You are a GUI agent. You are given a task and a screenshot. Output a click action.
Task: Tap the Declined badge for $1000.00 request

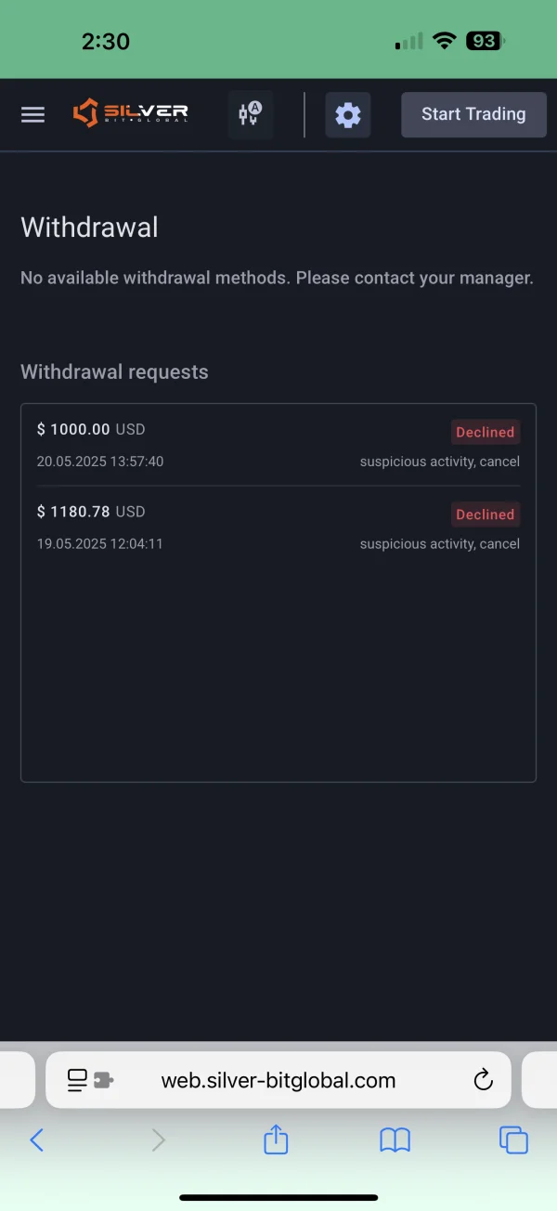click(x=485, y=432)
